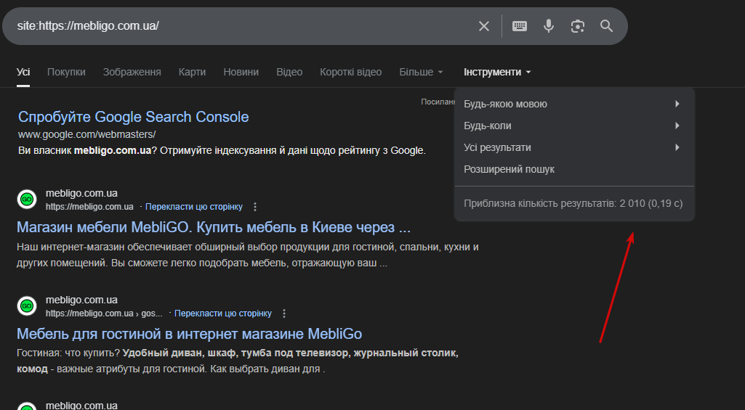
Task: Open the 'Більше' tabs dropdown
Action: [x=421, y=72]
